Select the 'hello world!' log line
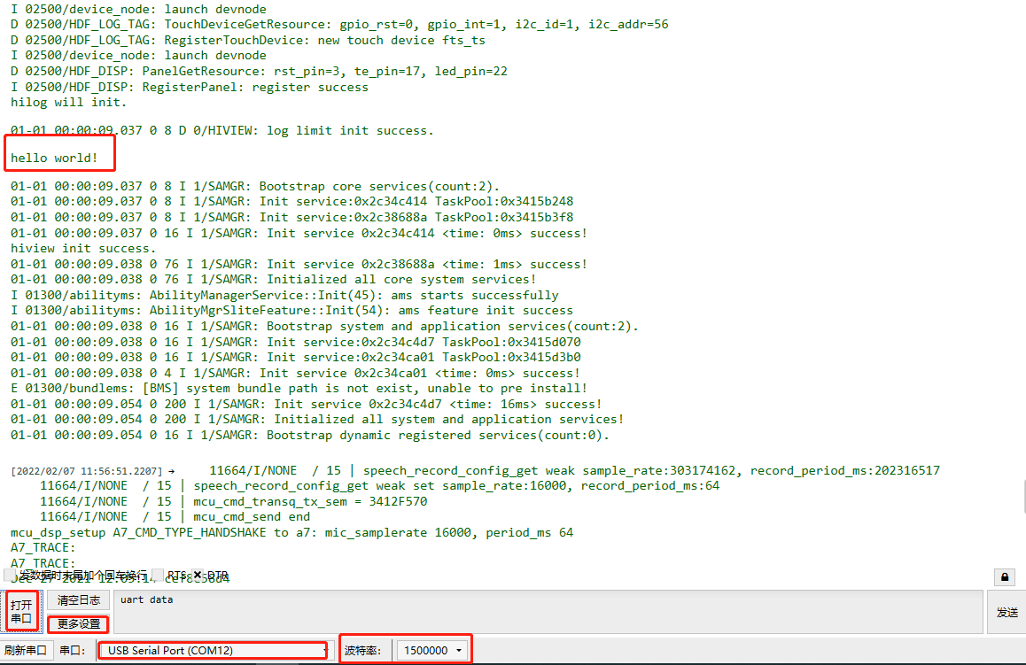Image resolution: width=1026 pixels, height=665 pixels. coord(54,158)
